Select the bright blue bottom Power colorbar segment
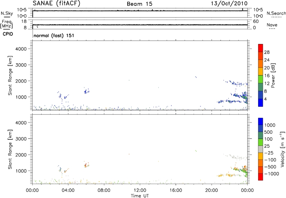 coord(261,103)
